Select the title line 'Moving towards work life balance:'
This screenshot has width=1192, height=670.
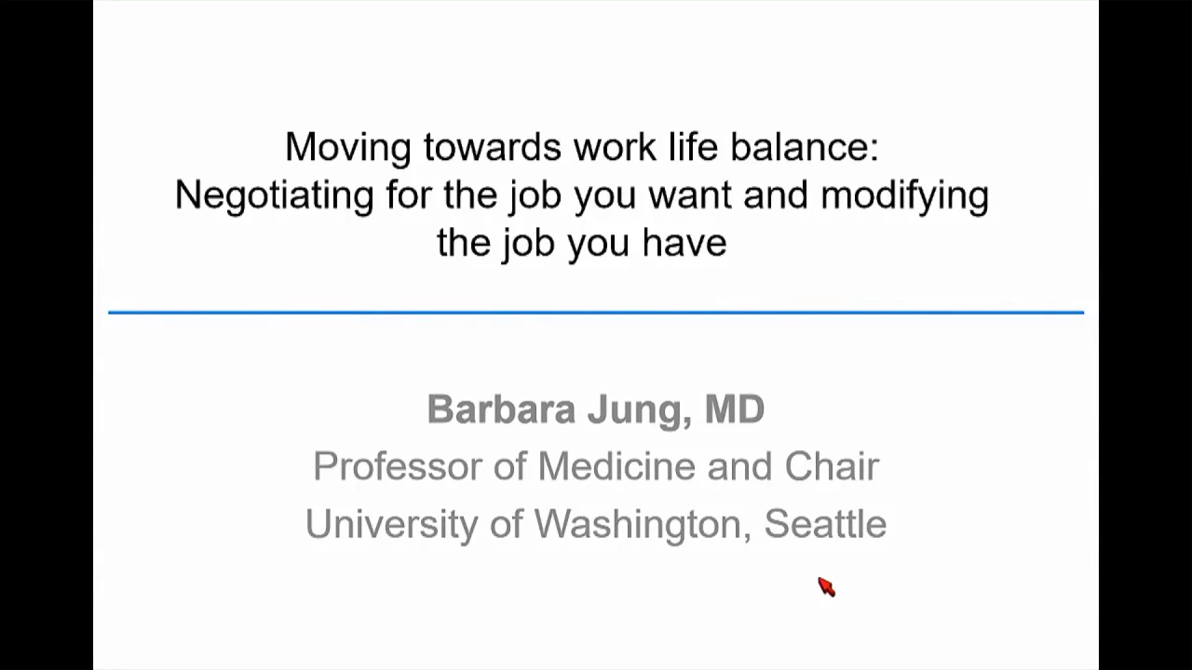[x=582, y=147]
